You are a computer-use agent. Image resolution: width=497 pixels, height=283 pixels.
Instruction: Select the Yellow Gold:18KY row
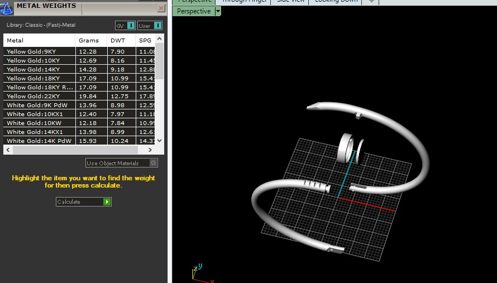[79, 78]
